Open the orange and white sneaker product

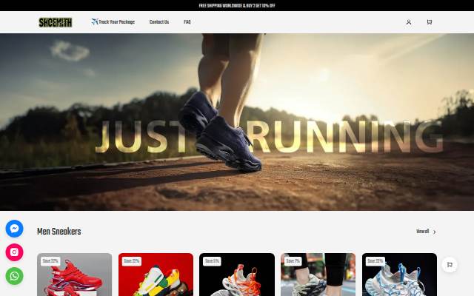tap(237, 275)
